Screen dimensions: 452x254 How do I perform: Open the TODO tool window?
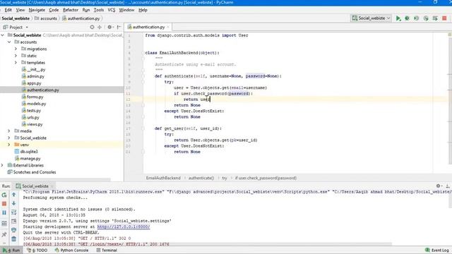tap(37, 250)
